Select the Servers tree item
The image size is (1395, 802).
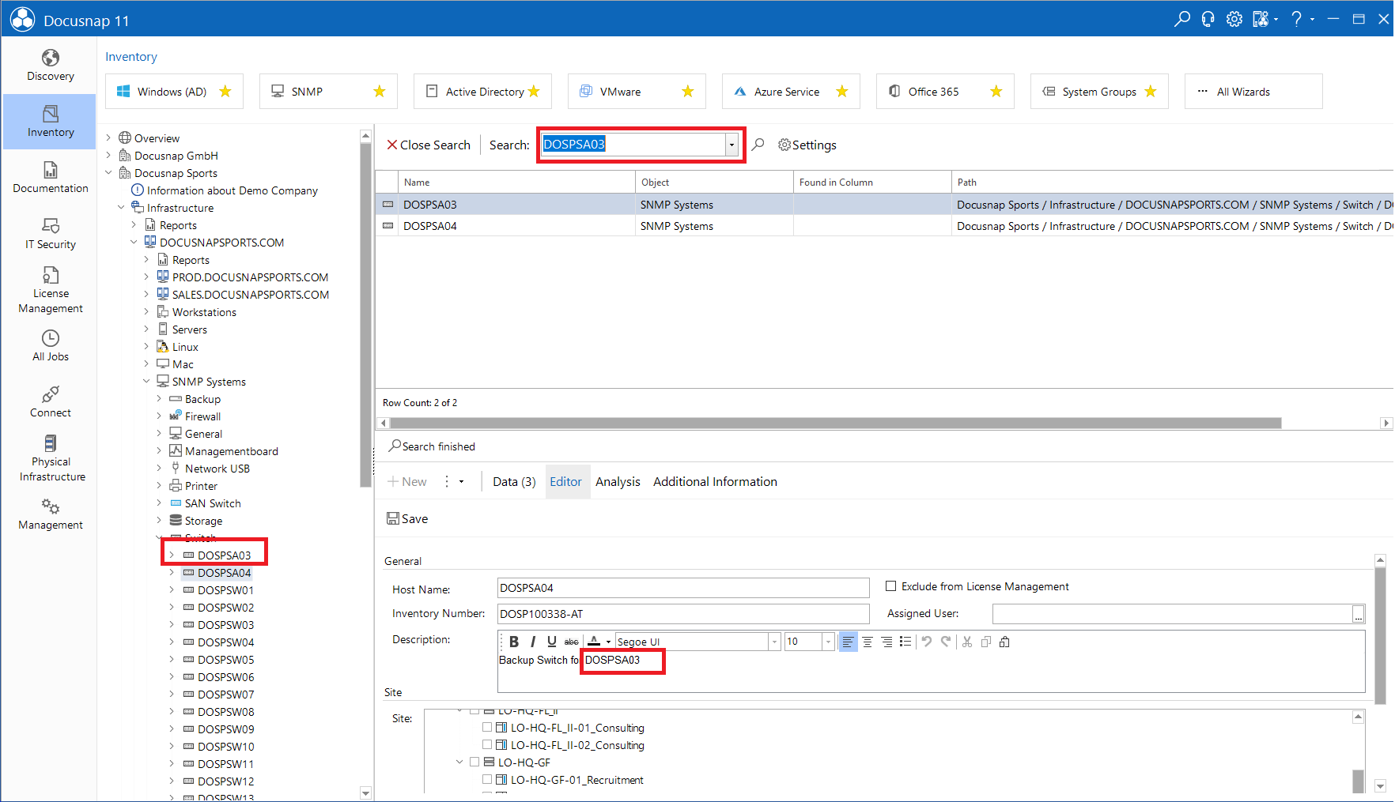pyautogui.click(x=190, y=329)
